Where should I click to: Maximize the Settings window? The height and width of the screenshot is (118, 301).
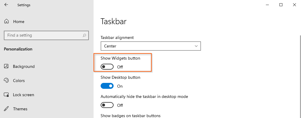pos(281,5)
